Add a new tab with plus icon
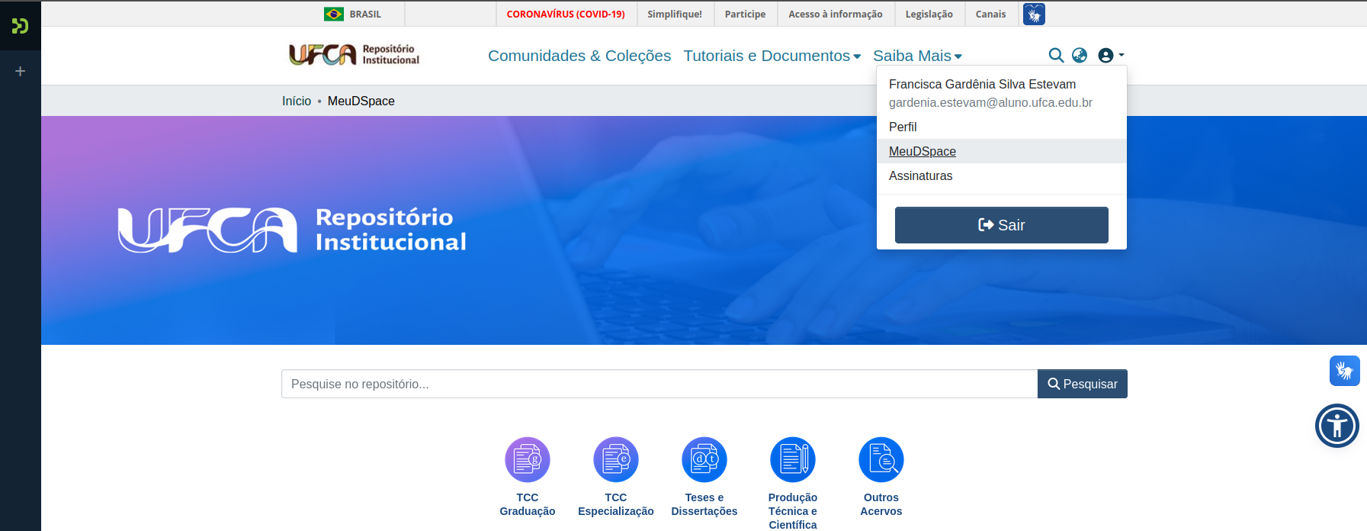The width and height of the screenshot is (1367, 531). click(x=21, y=71)
